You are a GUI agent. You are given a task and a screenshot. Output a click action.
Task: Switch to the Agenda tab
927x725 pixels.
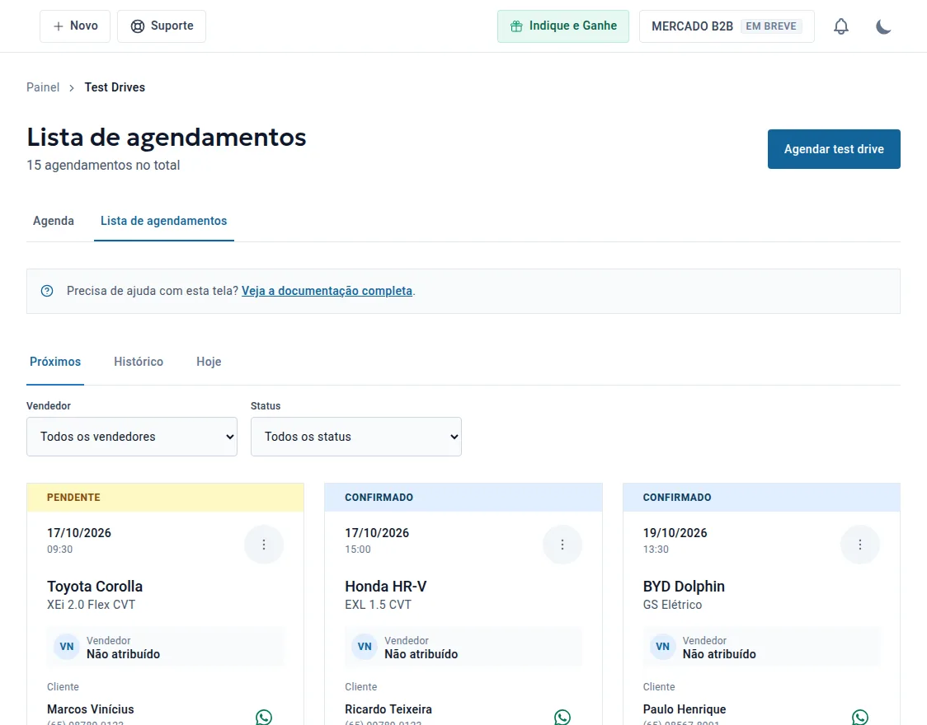click(x=54, y=221)
